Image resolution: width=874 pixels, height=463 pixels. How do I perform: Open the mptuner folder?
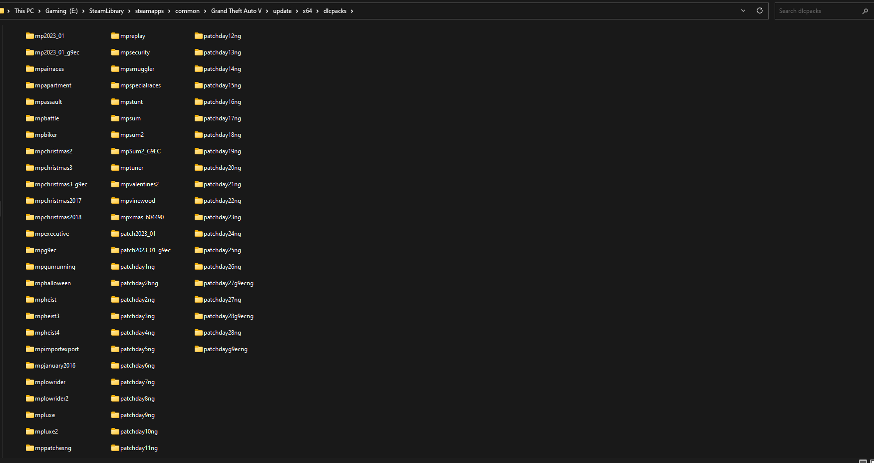click(131, 167)
